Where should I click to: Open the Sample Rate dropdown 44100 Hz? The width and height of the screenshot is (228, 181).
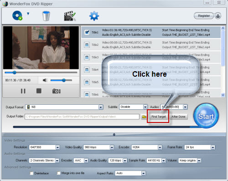(156, 161)
